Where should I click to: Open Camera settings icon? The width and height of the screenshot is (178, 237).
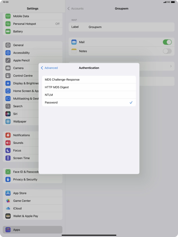tap(8, 68)
